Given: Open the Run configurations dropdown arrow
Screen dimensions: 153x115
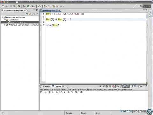Looking at the screenshot, I should click(30, 6).
